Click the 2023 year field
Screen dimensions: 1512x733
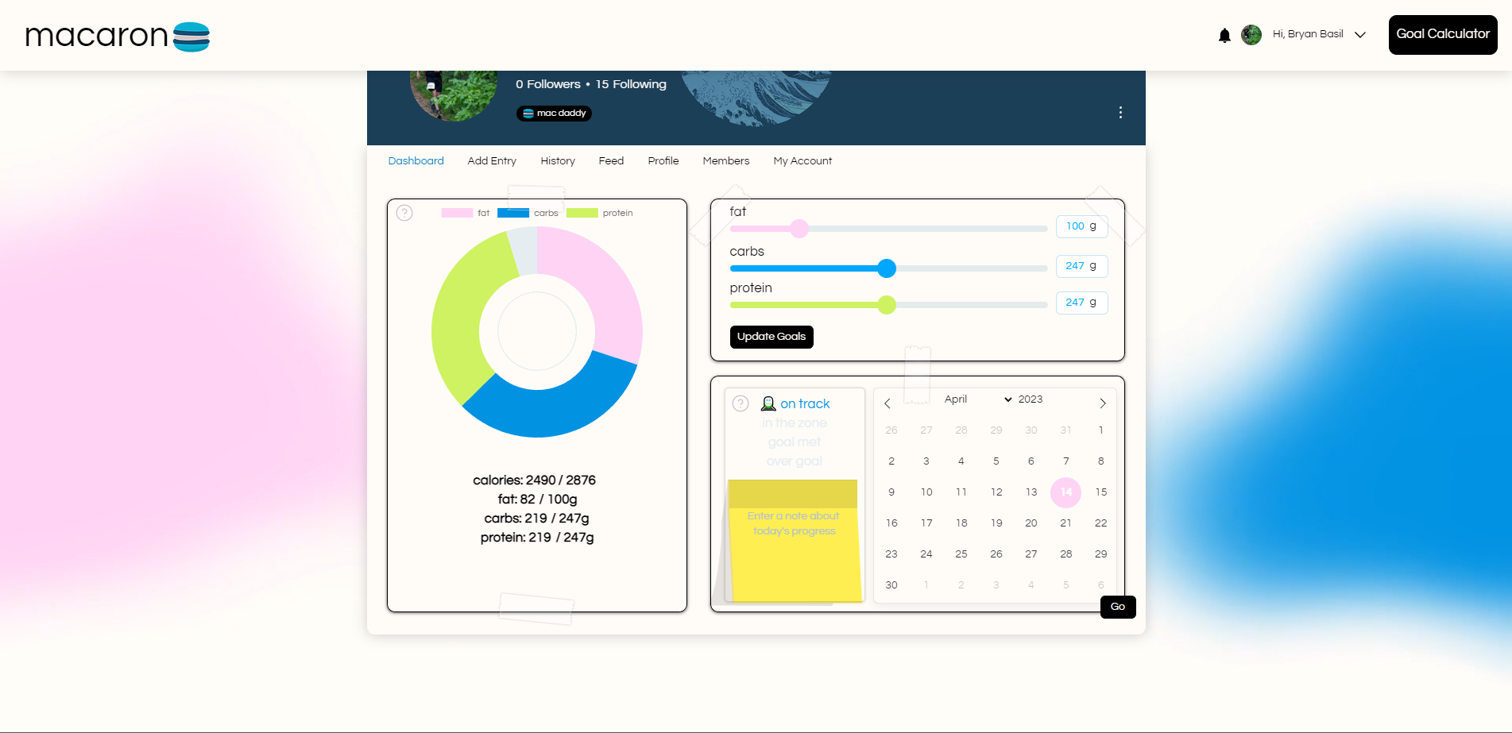[x=1031, y=399]
